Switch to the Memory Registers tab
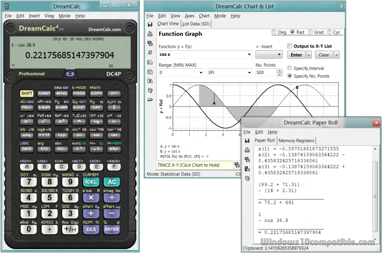 296,140
